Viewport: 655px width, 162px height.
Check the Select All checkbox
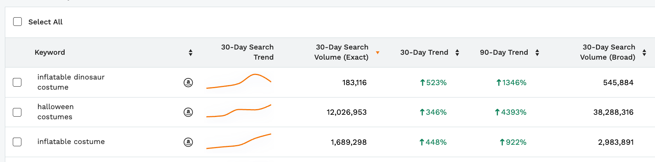point(18,21)
